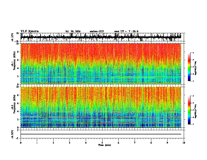Screen dimensions: 207x160
Task: Click the ch.1 frequency spectrogram panel
Action: pos(101,64)
